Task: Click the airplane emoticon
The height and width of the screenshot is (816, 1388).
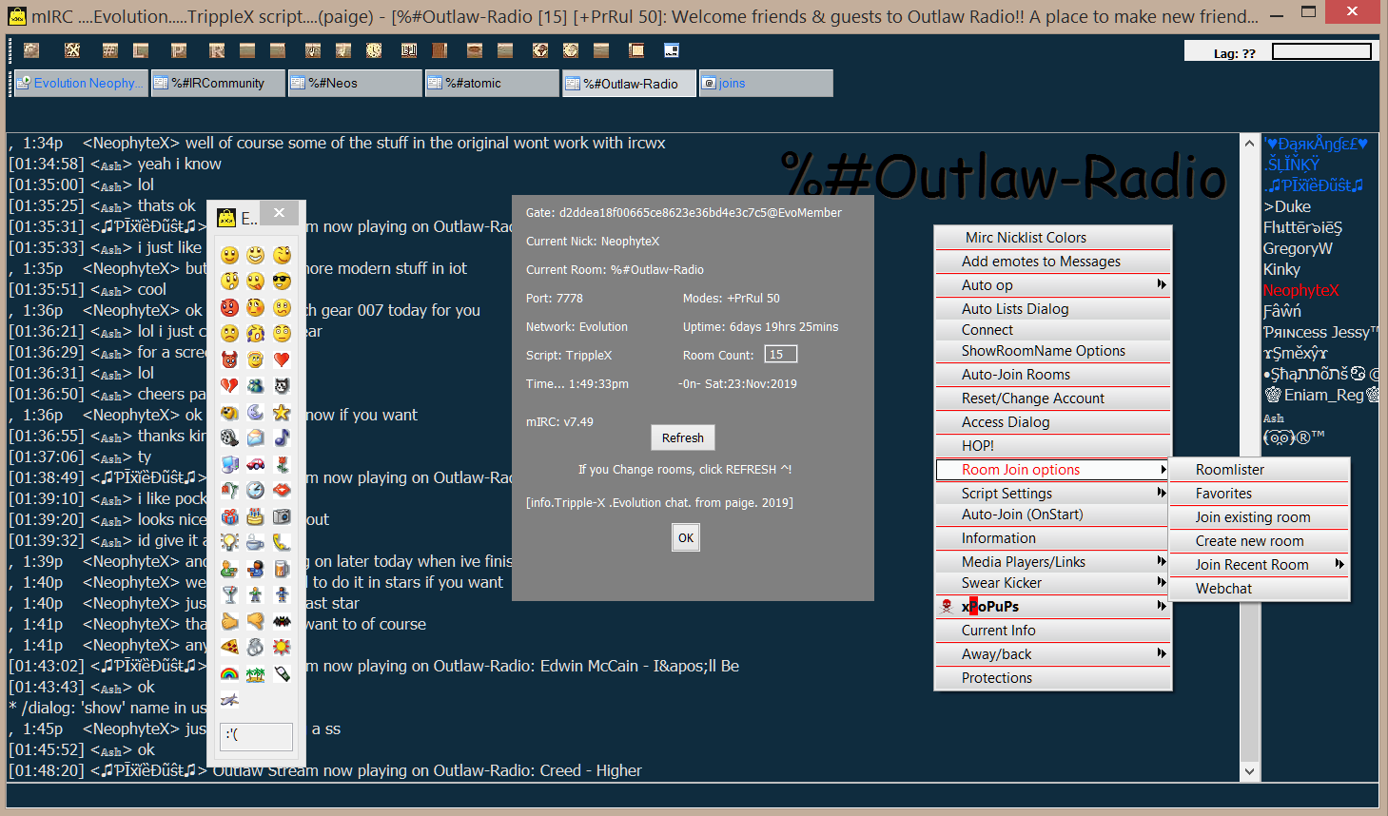Action: pos(229,700)
